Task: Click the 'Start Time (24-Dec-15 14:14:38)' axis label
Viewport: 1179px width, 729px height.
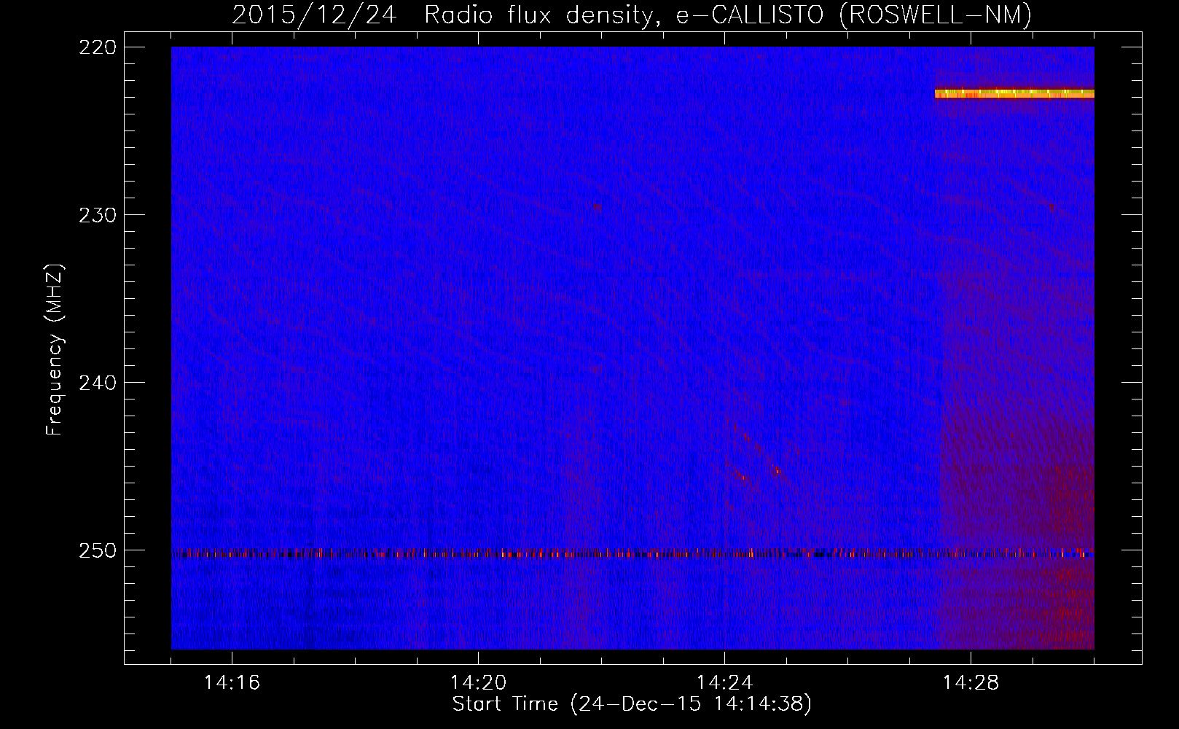Action: click(632, 704)
